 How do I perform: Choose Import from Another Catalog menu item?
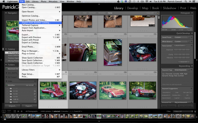pyautogui.click(x=40, y=23)
